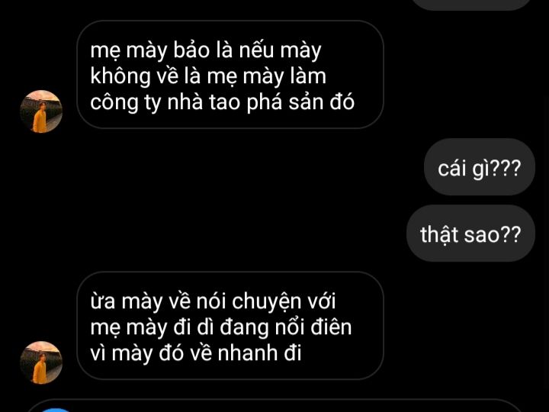
Task: Tap the words 'nổi điên' in last message
Action: pos(313,327)
